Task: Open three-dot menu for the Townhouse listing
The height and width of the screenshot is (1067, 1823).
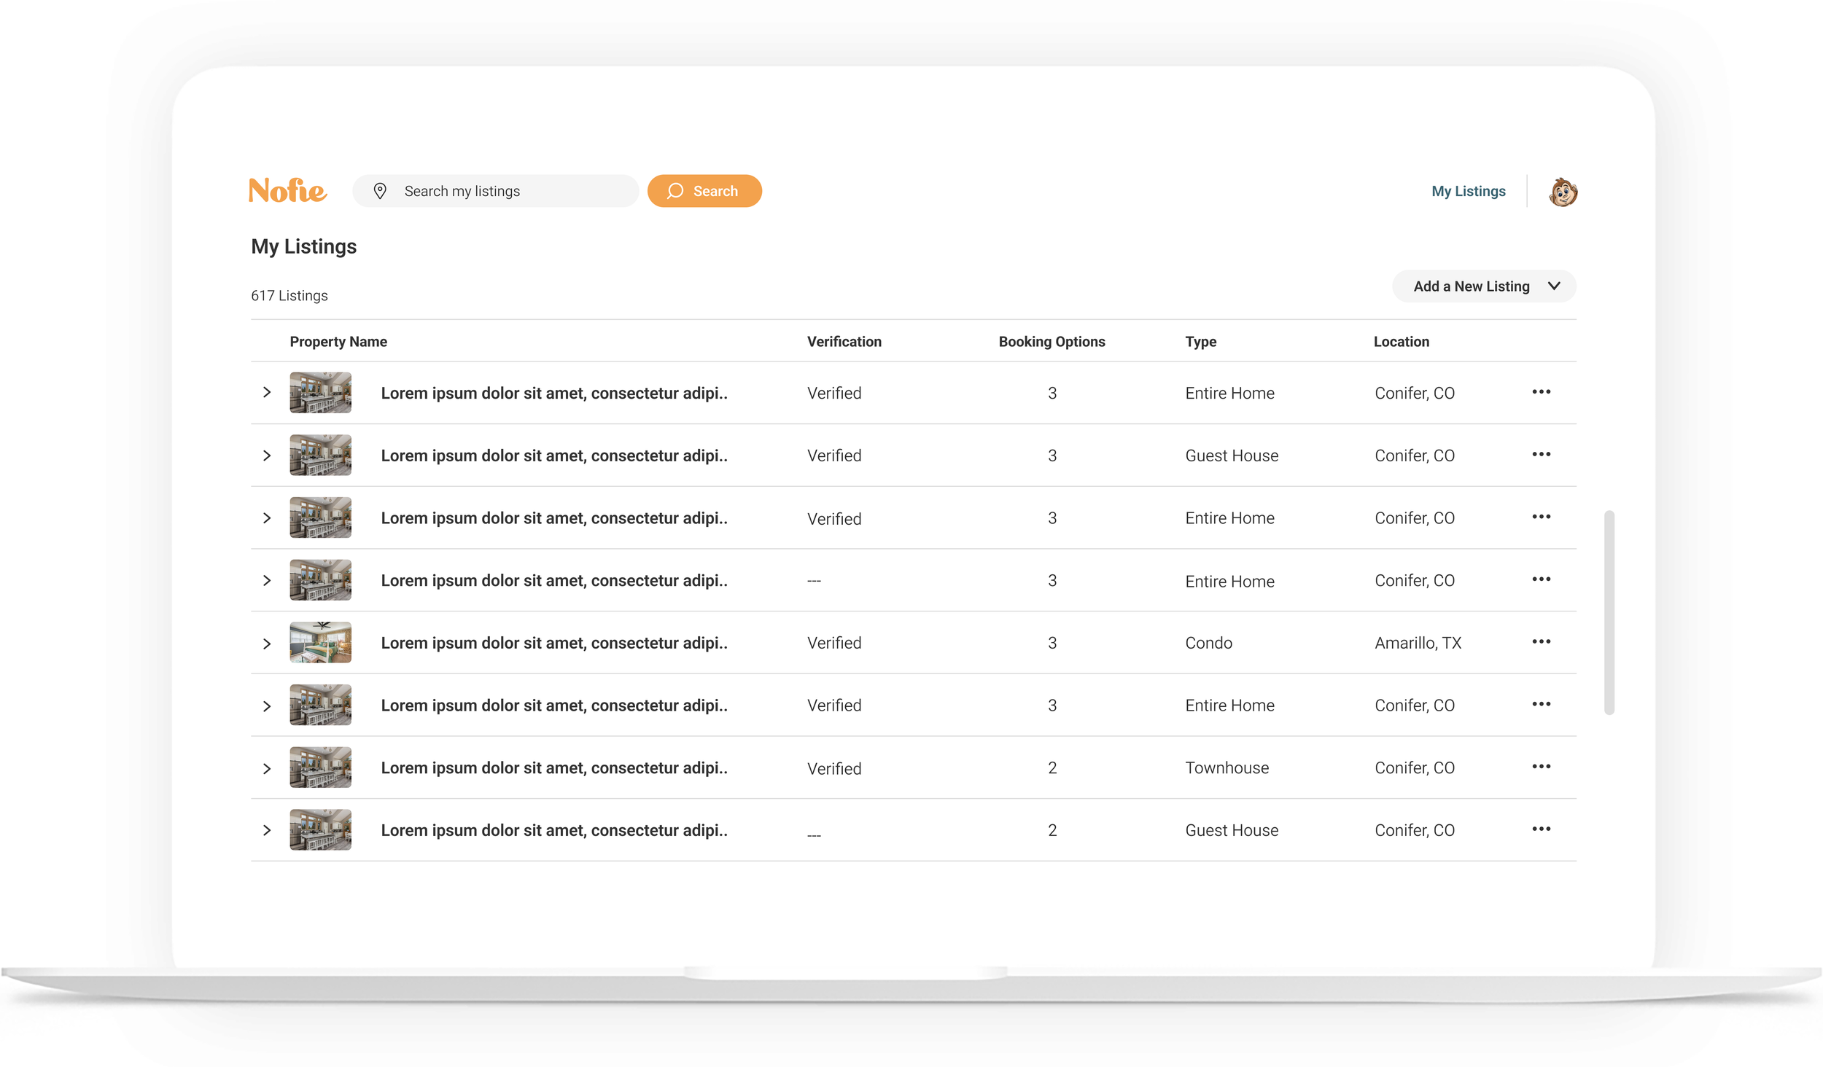Action: (1541, 767)
